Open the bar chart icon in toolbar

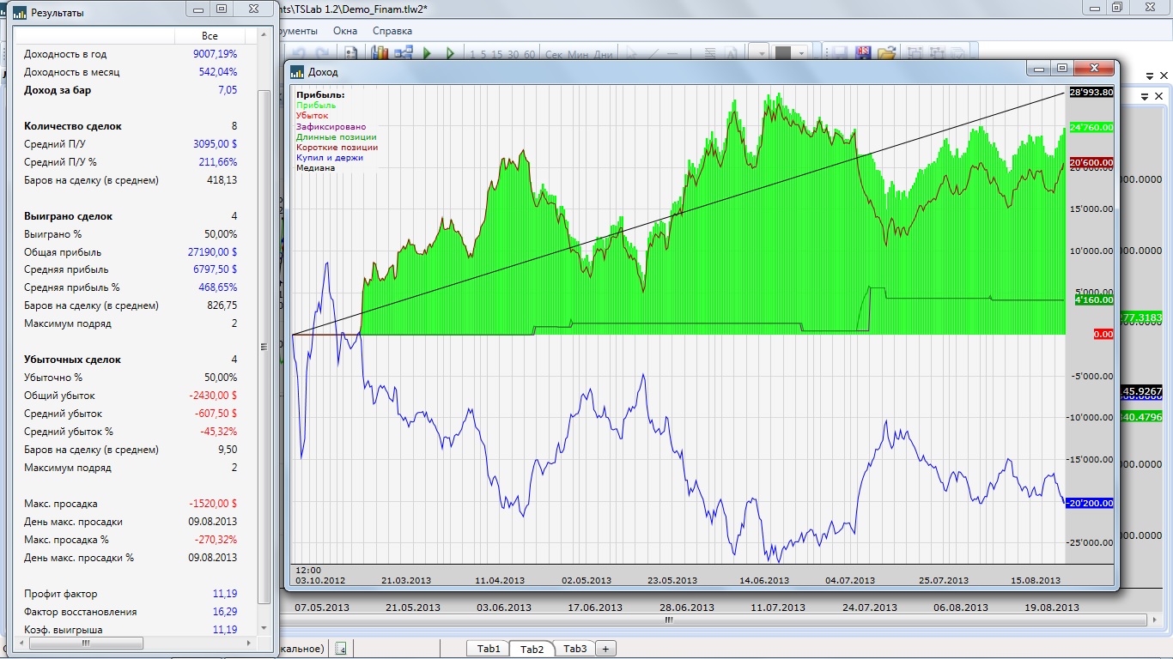[380, 53]
